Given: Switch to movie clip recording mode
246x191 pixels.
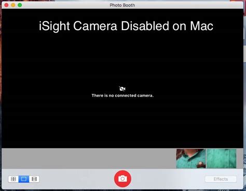Looking at the screenshot, I should tap(34, 179).
